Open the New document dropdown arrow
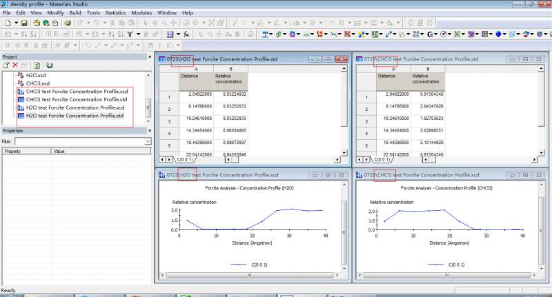 [16, 23]
